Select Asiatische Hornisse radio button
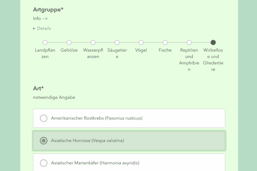Viewport: 257px width, 171px height. click(x=44, y=141)
